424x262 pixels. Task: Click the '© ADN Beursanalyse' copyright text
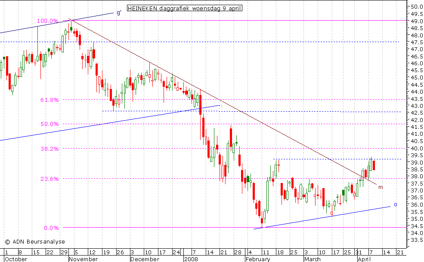click(x=35, y=242)
